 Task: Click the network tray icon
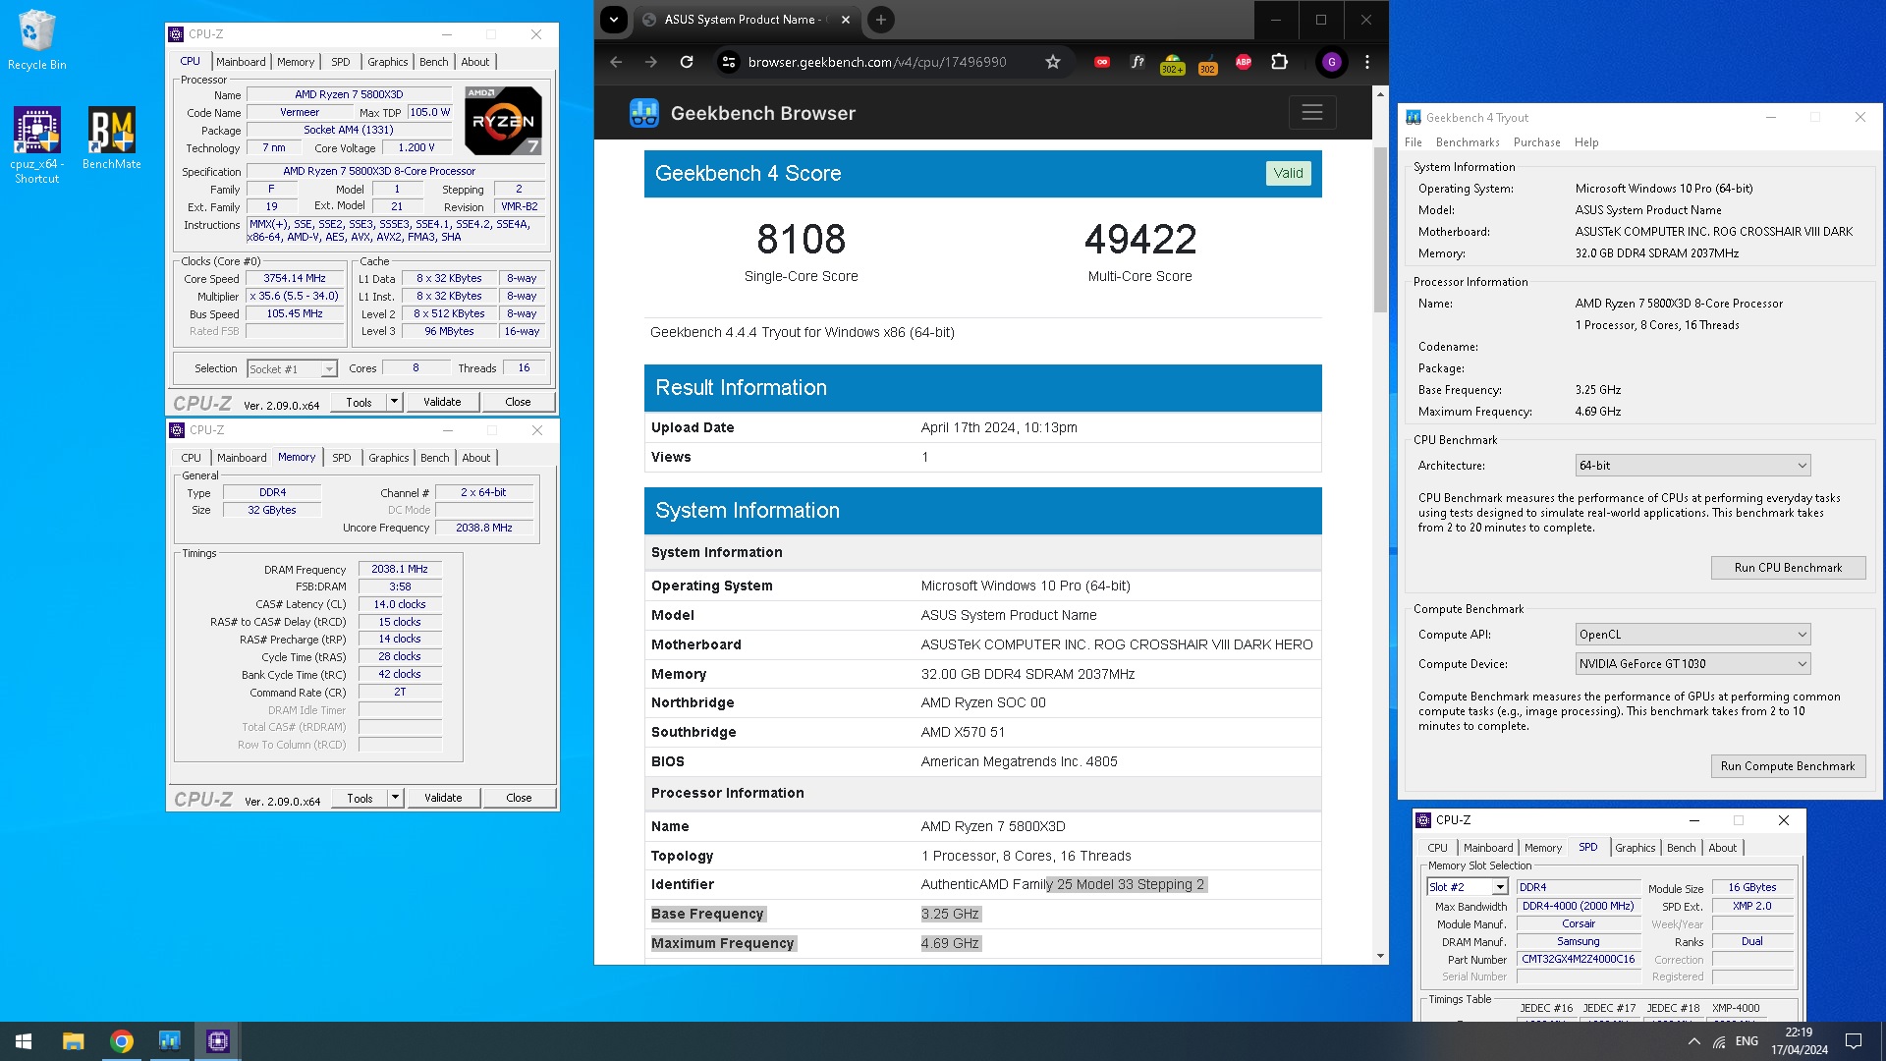click(1719, 1041)
